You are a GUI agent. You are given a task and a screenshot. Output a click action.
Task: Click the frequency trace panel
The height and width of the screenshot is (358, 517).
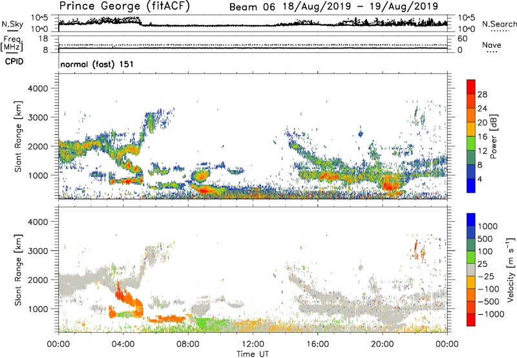[253, 44]
